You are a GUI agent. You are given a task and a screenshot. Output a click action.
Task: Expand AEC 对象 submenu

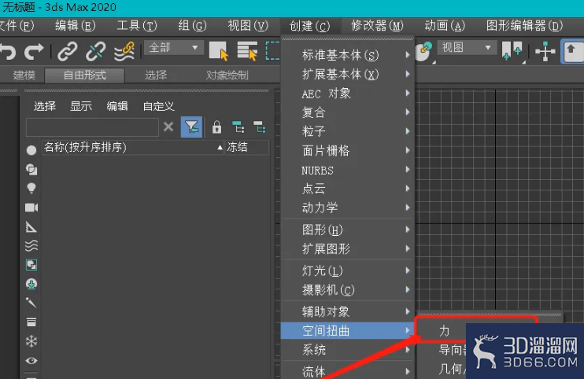tap(348, 94)
